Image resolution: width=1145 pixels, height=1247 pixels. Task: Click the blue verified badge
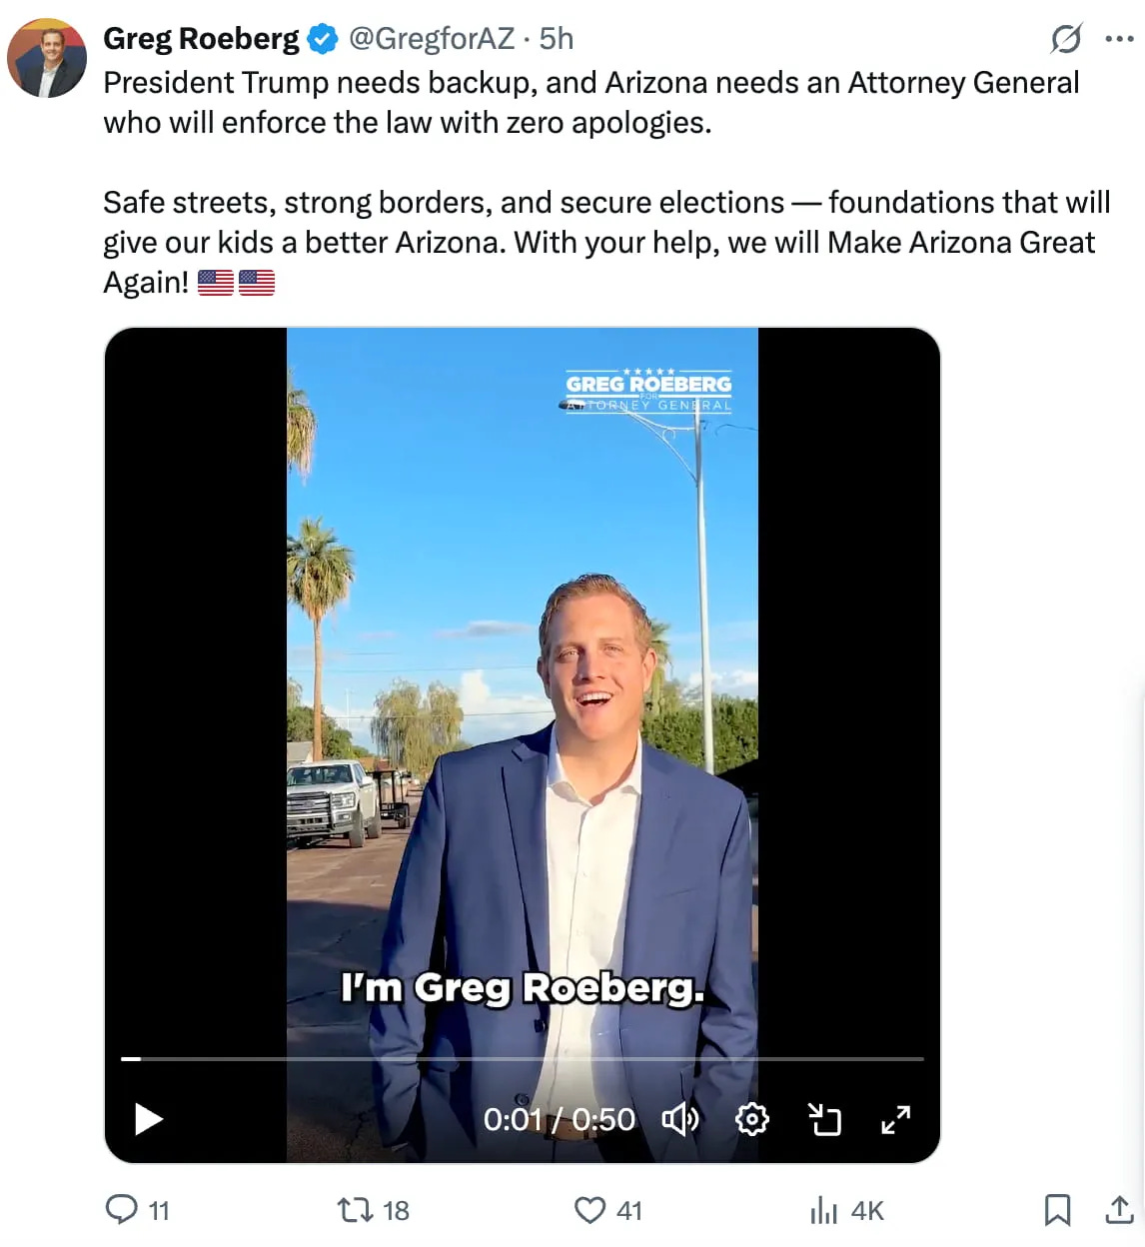pyautogui.click(x=322, y=40)
